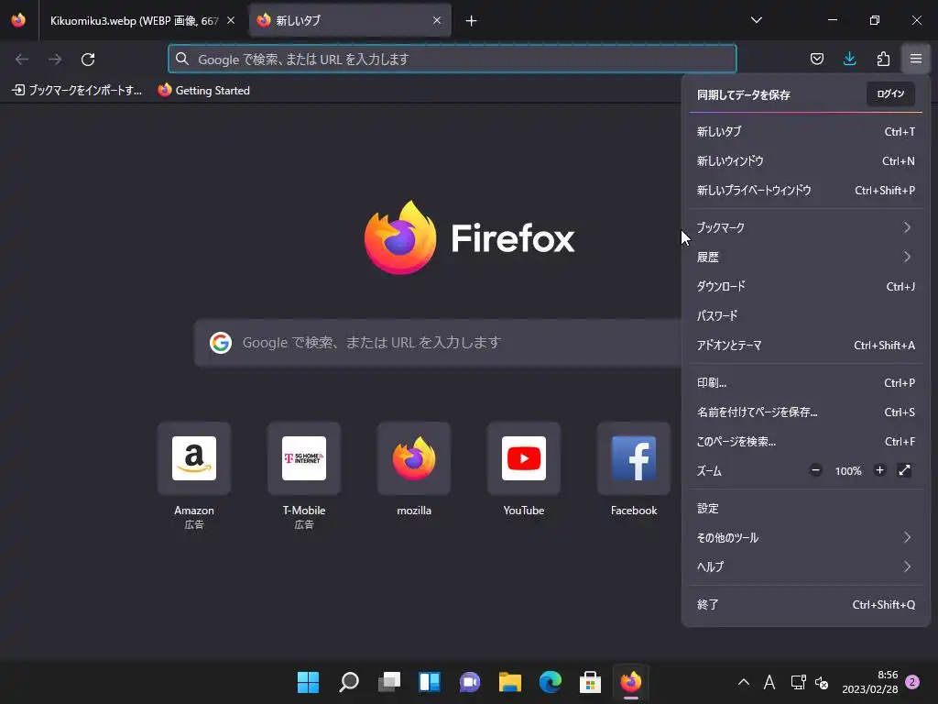Screen dimensions: 938x704
Task: Click the forward navigation arrow
Action: [x=55, y=60]
